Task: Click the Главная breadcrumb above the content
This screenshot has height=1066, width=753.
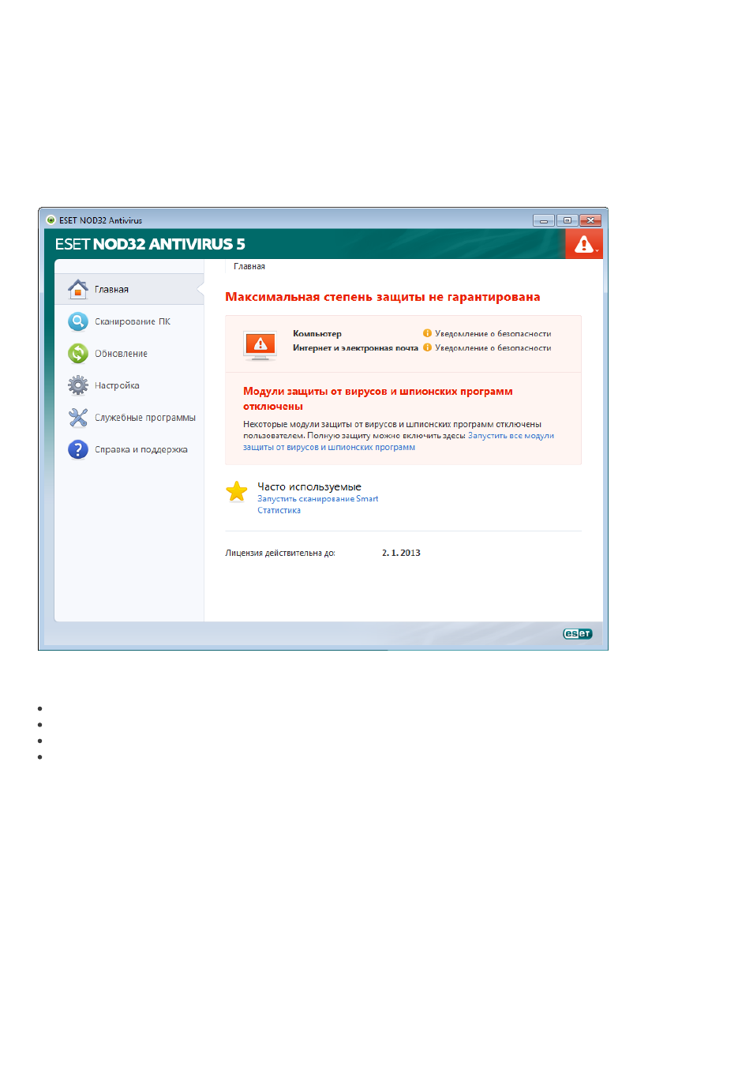Action: (x=249, y=267)
